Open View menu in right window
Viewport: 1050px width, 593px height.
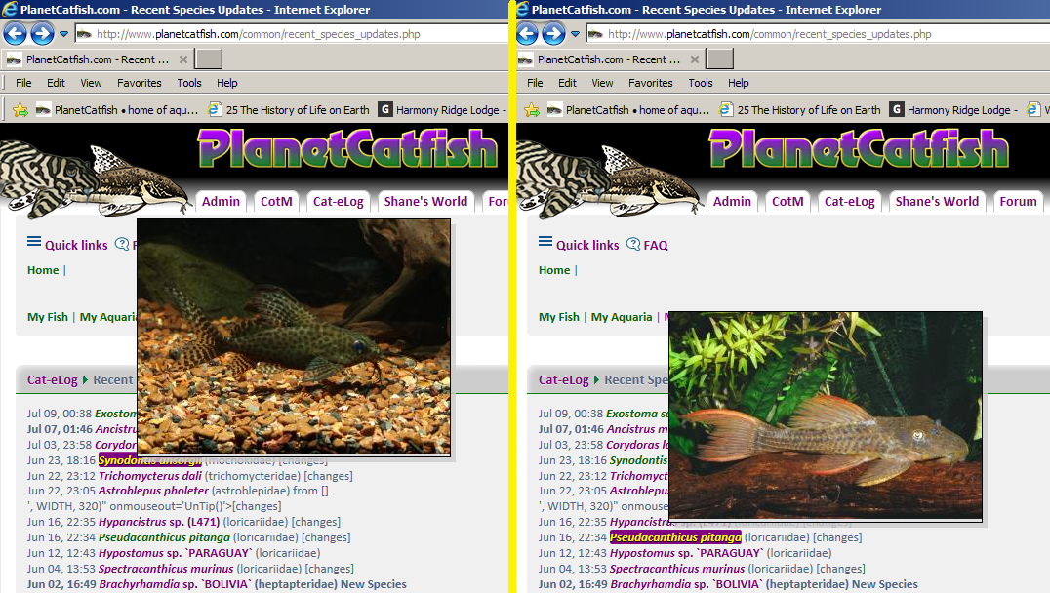pyautogui.click(x=603, y=83)
